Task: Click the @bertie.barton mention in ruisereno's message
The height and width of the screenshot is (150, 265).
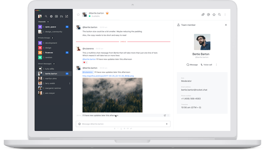Action: pyautogui.click(x=89, y=59)
